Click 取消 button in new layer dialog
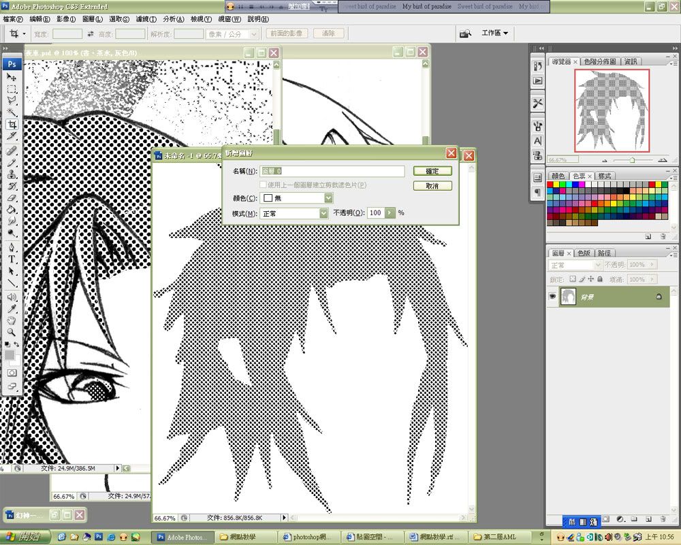The width and height of the screenshot is (681, 545). pos(432,186)
